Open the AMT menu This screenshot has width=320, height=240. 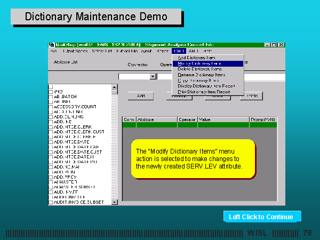pyautogui.click(x=193, y=51)
